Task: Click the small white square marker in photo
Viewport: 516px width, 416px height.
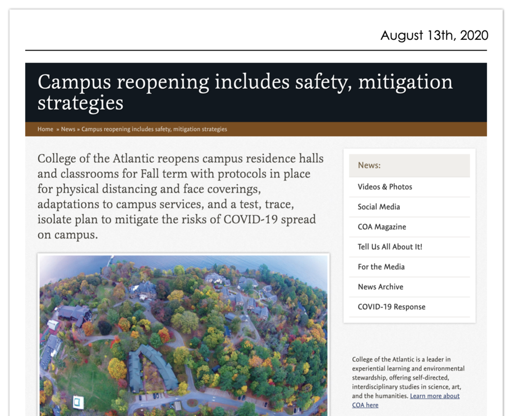Action: click(x=78, y=402)
